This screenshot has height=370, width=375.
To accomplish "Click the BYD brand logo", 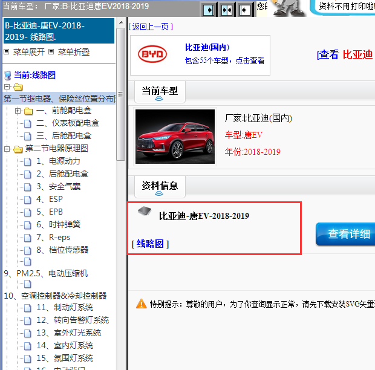I will click(152, 54).
